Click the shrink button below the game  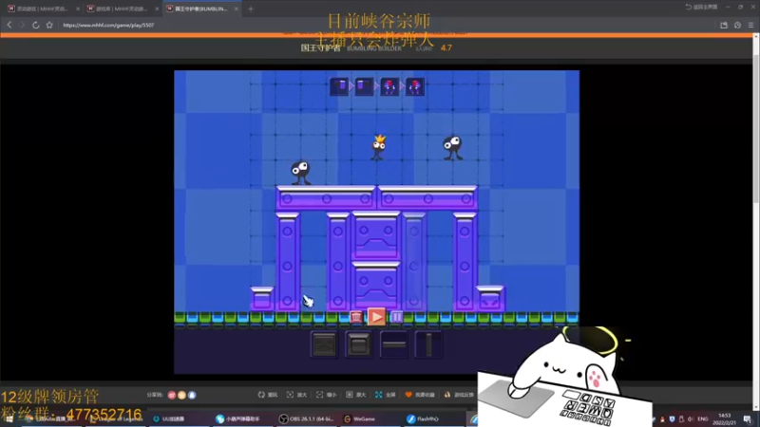click(326, 395)
